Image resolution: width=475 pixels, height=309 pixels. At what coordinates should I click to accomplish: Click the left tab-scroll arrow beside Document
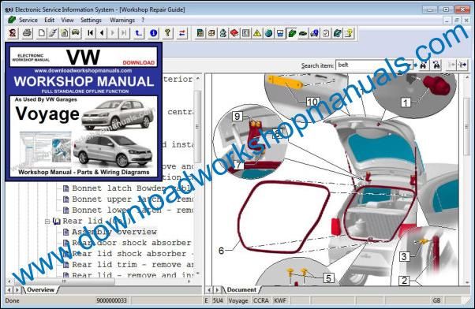click(x=209, y=289)
